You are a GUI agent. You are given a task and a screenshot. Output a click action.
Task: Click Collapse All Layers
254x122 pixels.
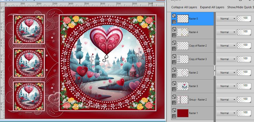184,7
